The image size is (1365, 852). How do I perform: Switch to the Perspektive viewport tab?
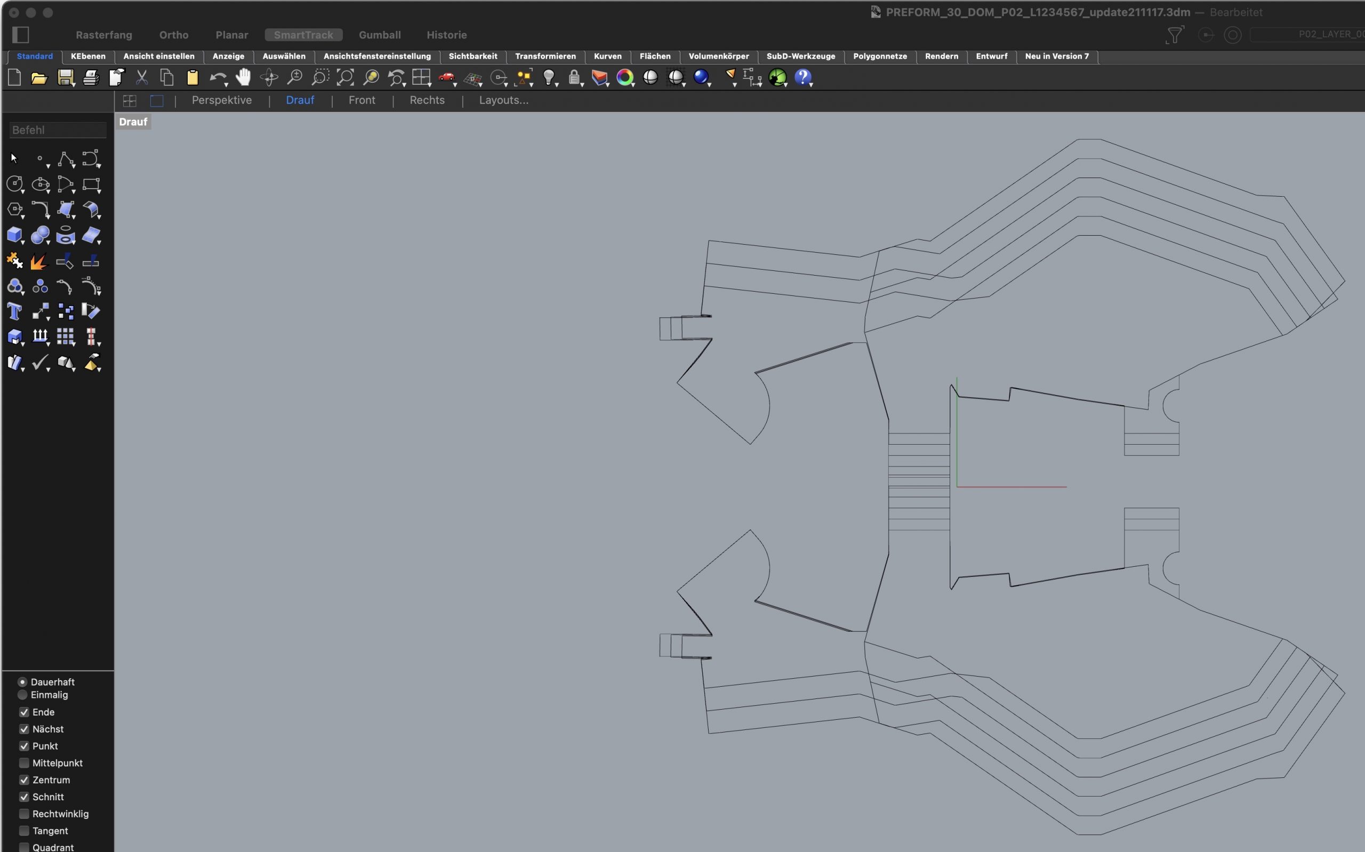coord(221,100)
